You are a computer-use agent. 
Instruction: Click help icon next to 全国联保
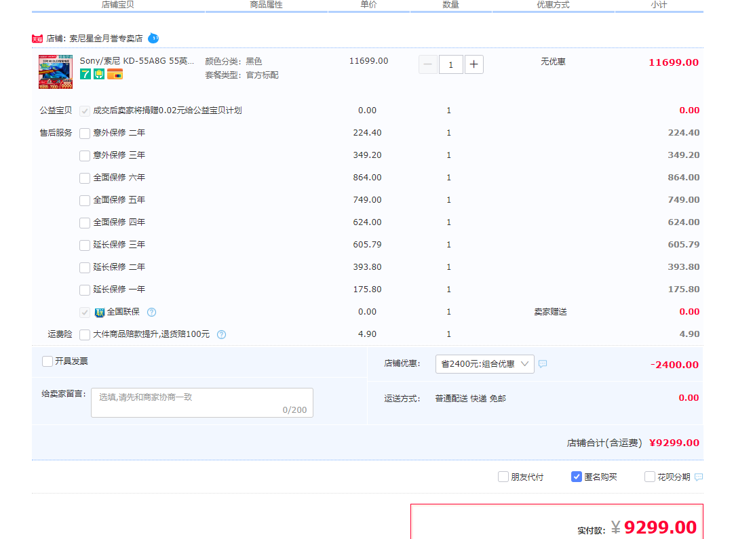pos(152,312)
